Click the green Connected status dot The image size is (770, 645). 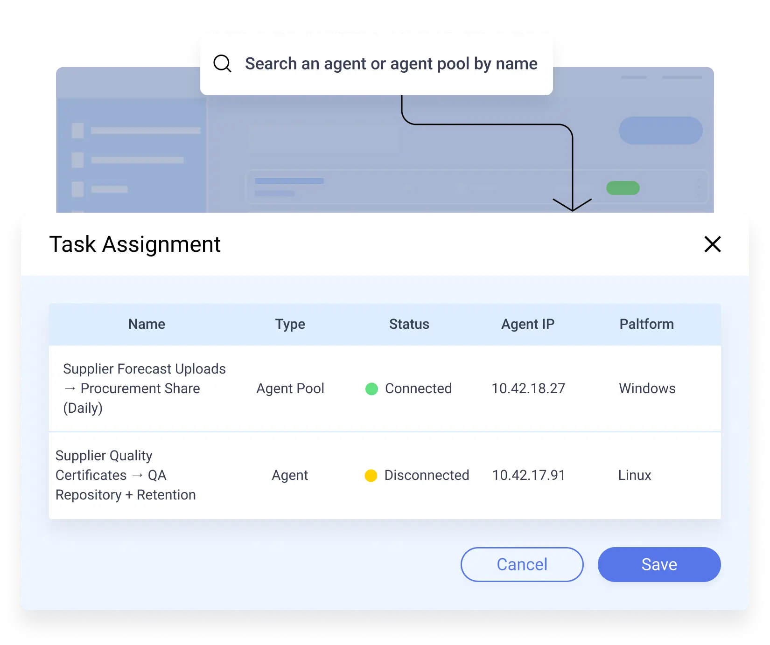tap(371, 388)
